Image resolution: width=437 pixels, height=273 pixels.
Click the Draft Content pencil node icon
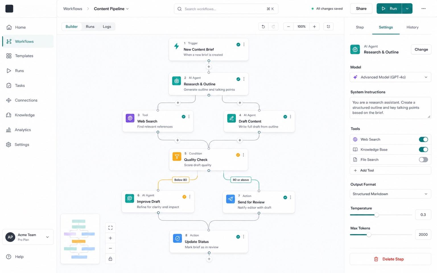pyautogui.click(x=232, y=118)
